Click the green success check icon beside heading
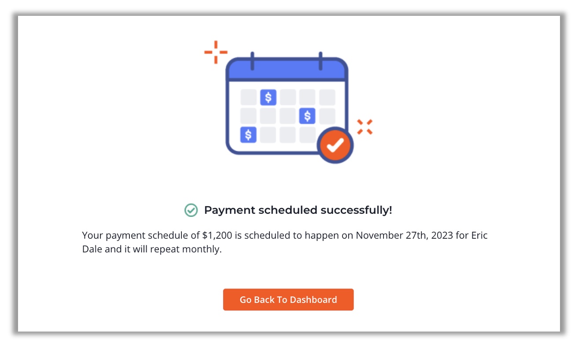582x350 pixels. [x=191, y=210]
